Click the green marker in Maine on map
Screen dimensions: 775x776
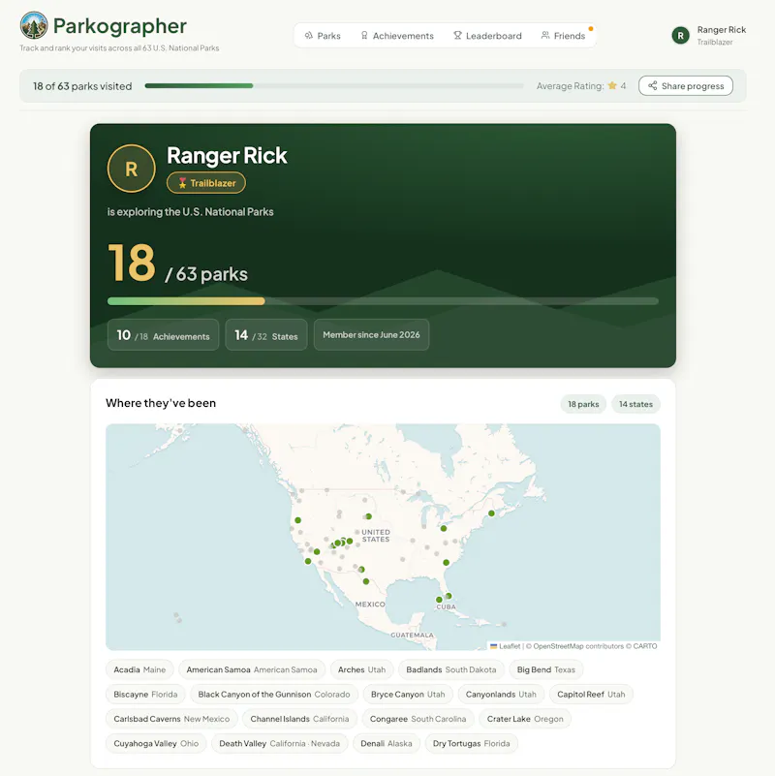[491, 513]
